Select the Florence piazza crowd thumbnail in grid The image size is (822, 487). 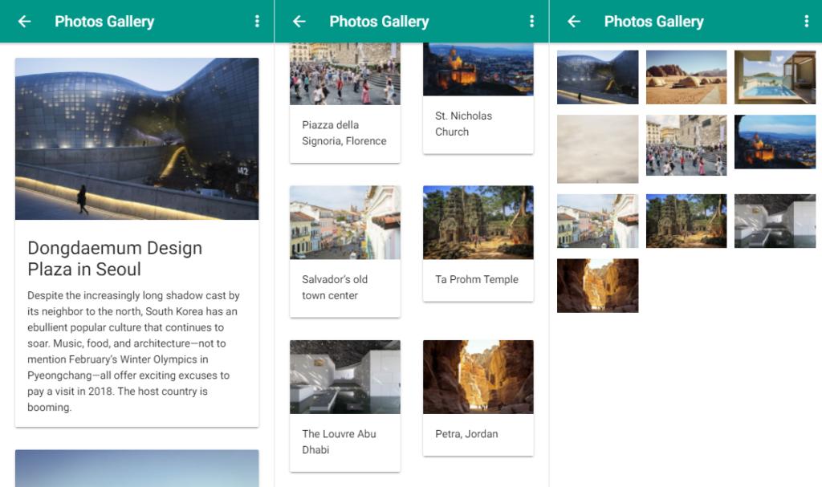pyautogui.click(x=686, y=145)
